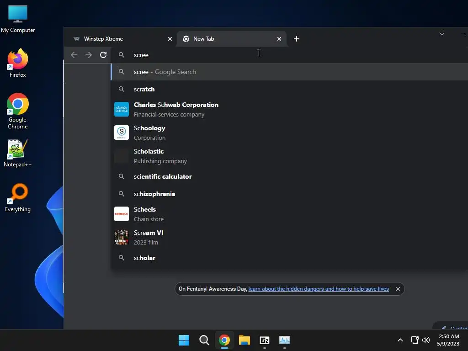The height and width of the screenshot is (351, 468).
Task: Select the 'schizophrenia' suggestion
Action: pyautogui.click(x=289, y=194)
